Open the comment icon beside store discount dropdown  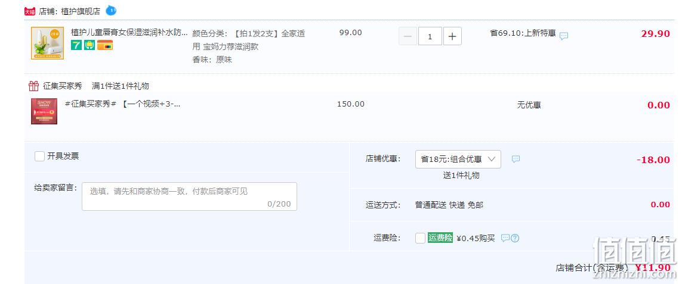516,160
